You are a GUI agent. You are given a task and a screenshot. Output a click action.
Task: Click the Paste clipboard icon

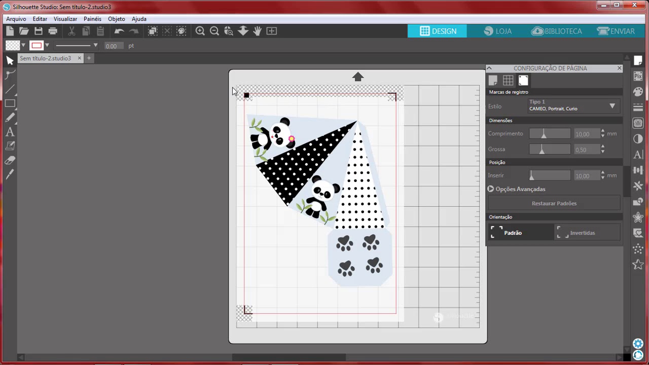pos(100,31)
